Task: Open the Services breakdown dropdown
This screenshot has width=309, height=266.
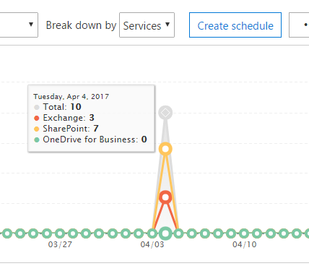Action: point(147,25)
